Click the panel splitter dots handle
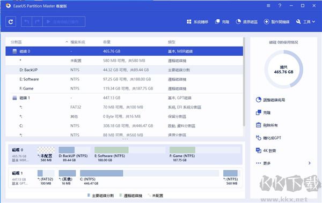Viewport: 322px width, 203px height. point(125,139)
